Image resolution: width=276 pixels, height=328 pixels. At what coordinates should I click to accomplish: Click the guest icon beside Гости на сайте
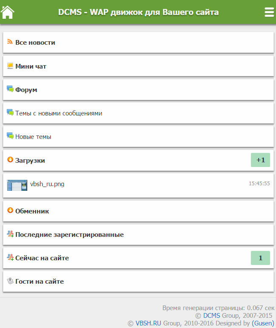pyautogui.click(x=10, y=281)
